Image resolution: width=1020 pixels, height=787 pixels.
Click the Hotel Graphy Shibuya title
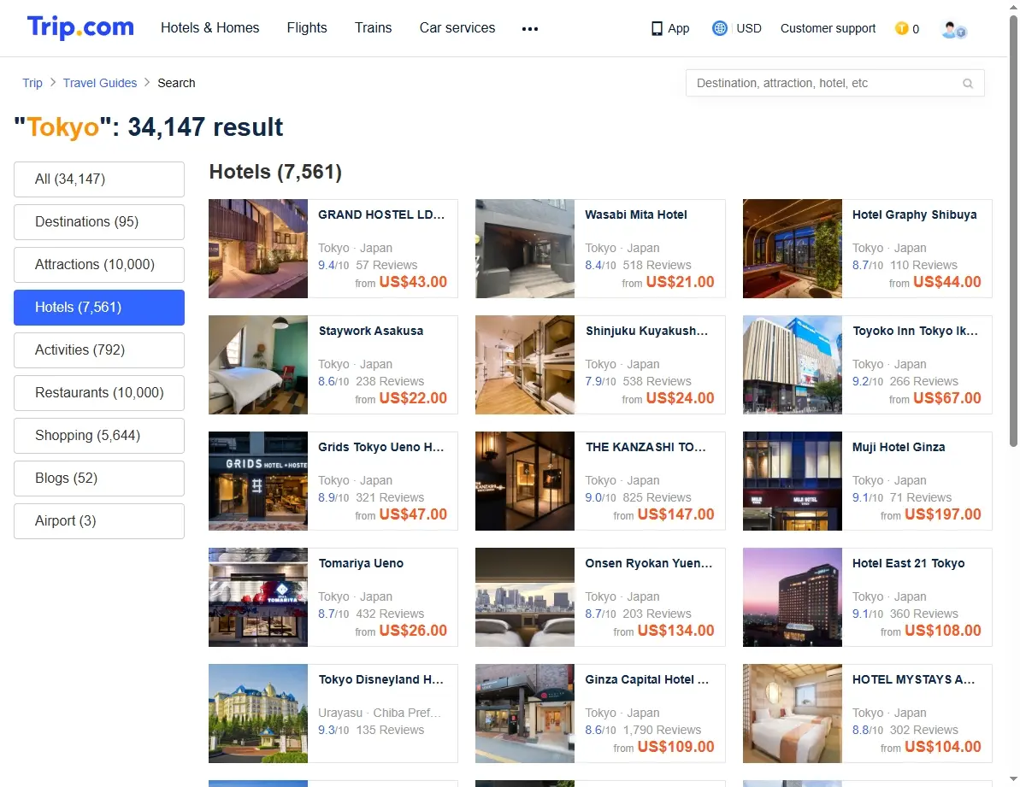point(915,214)
